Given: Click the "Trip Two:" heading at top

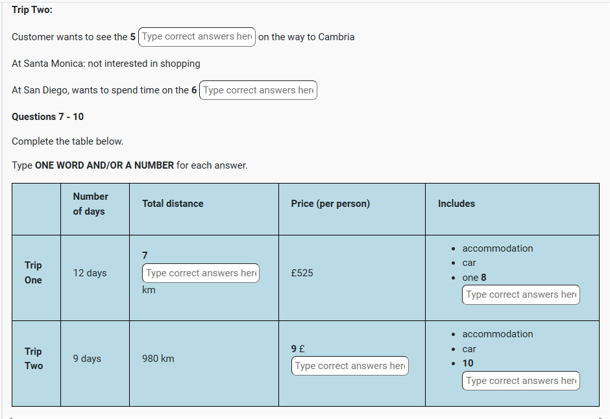Looking at the screenshot, I should [x=32, y=10].
